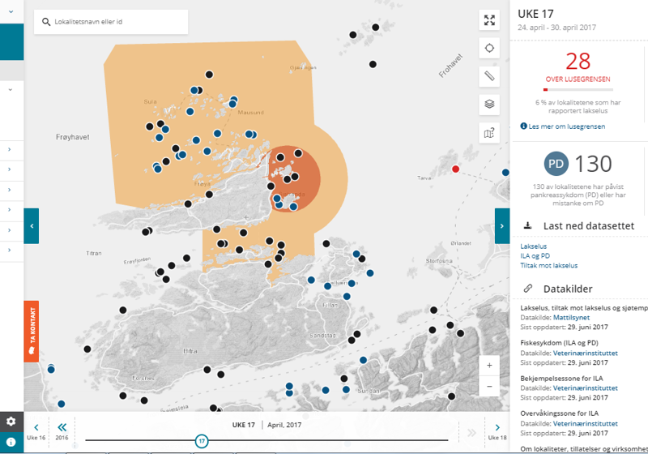Jump back to year 2016
648x454 pixels.
point(62,429)
